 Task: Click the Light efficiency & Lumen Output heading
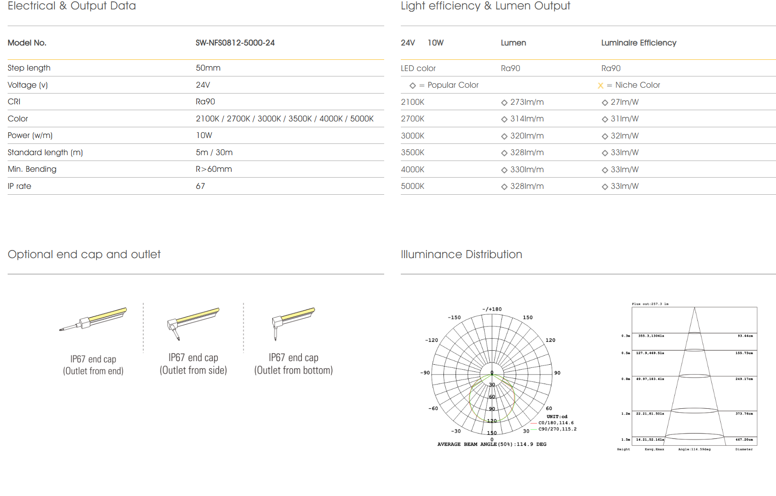485,6
